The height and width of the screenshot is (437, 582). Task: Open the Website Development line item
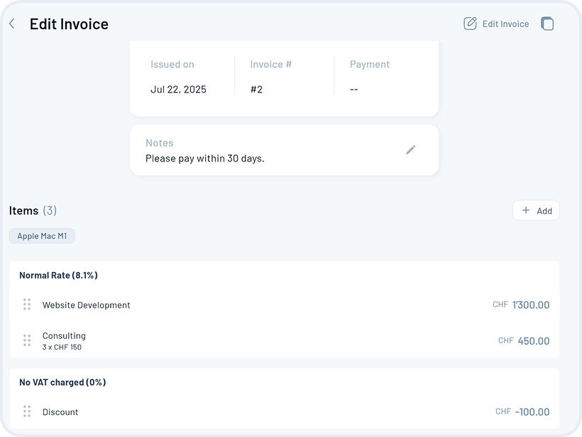87,305
